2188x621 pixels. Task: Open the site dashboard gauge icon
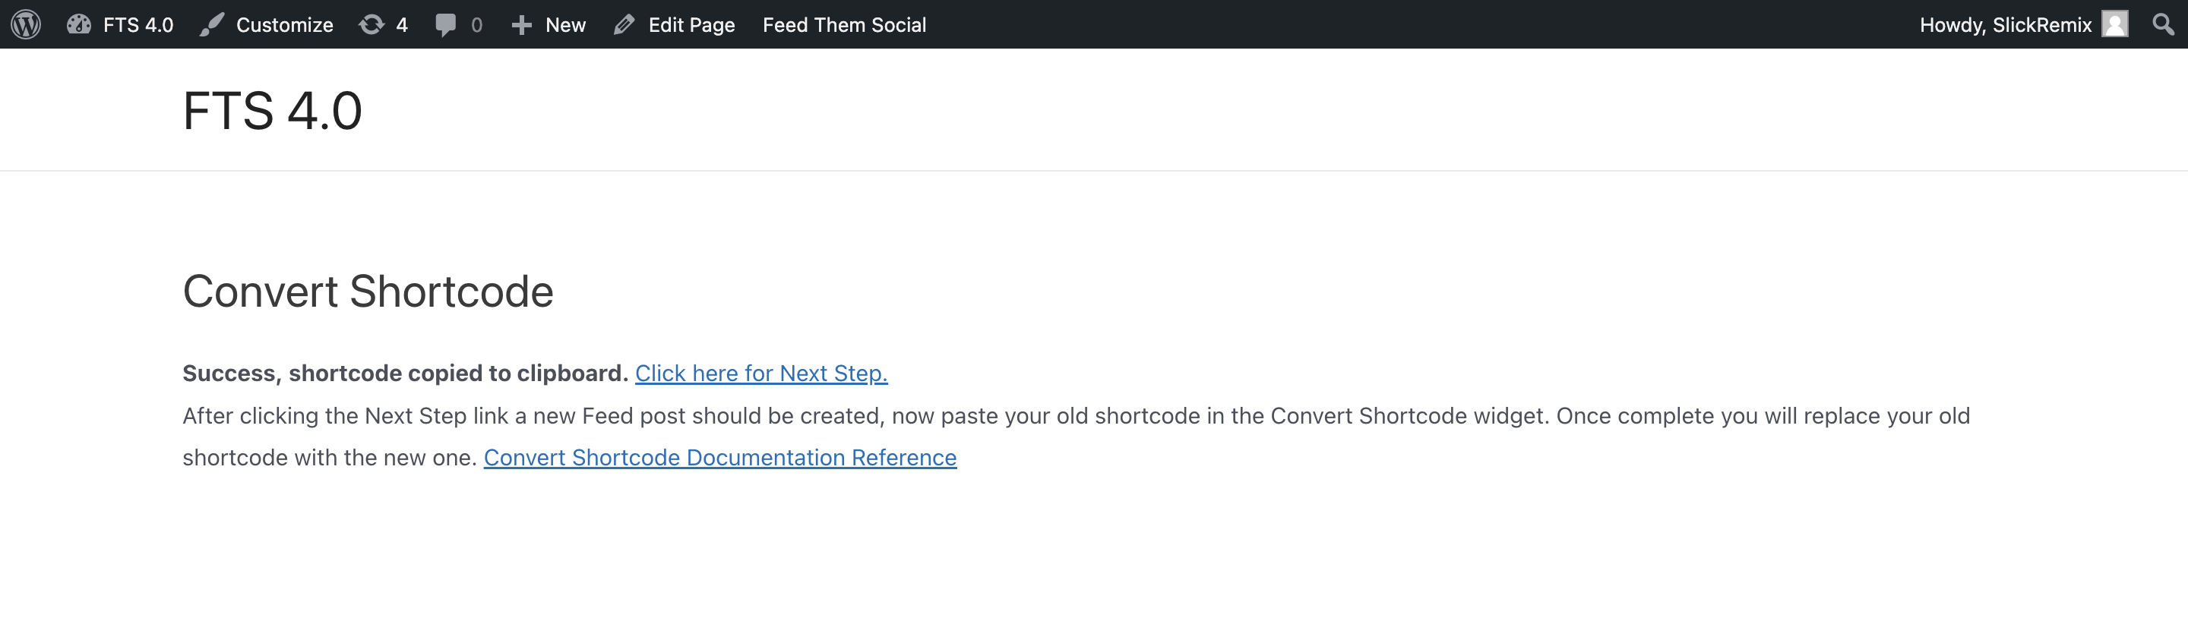tap(79, 24)
